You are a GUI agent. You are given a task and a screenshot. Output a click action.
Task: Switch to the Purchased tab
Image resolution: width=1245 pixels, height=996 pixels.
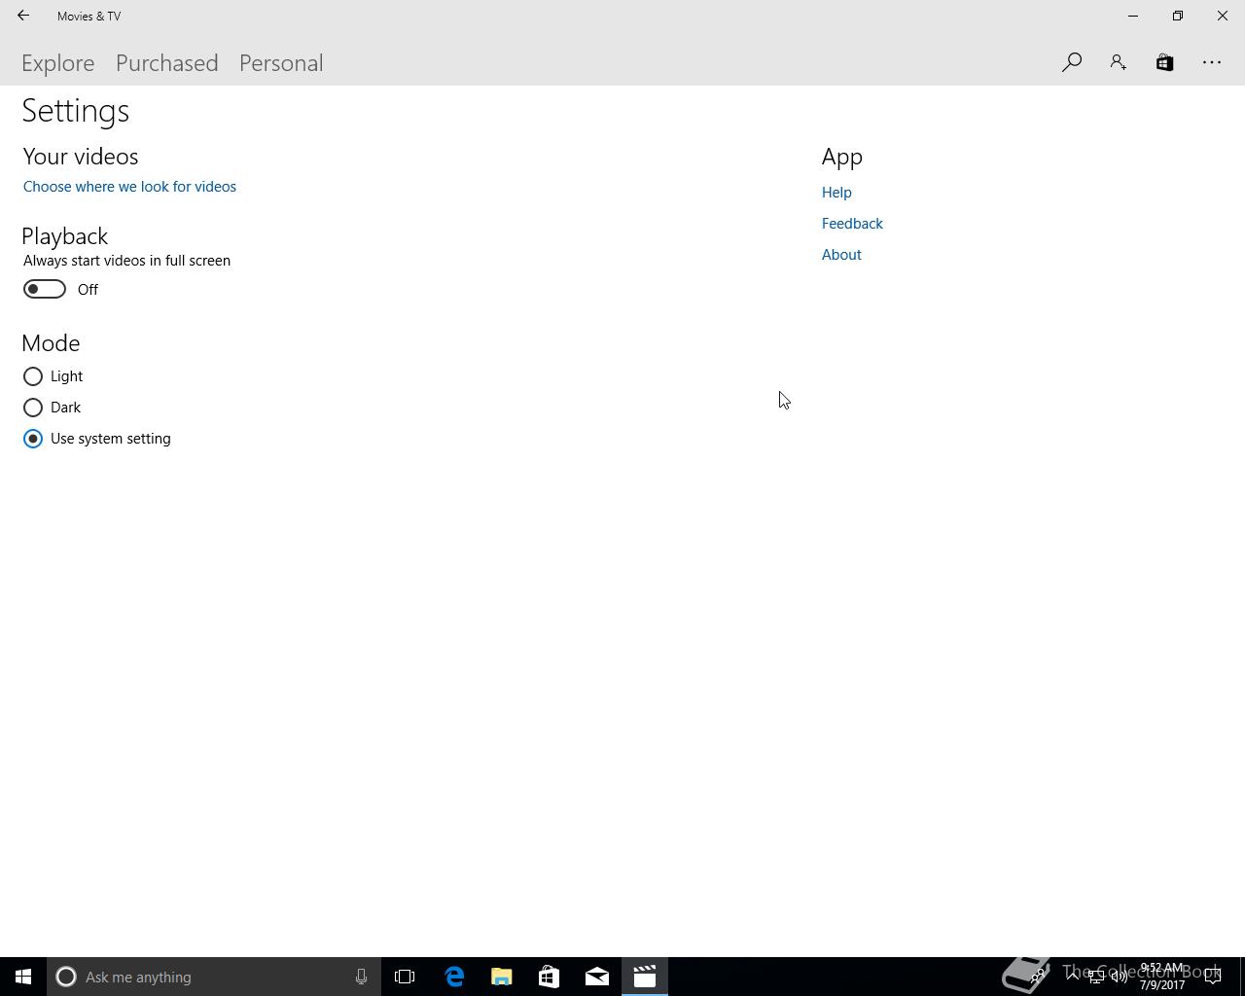pyautogui.click(x=166, y=62)
